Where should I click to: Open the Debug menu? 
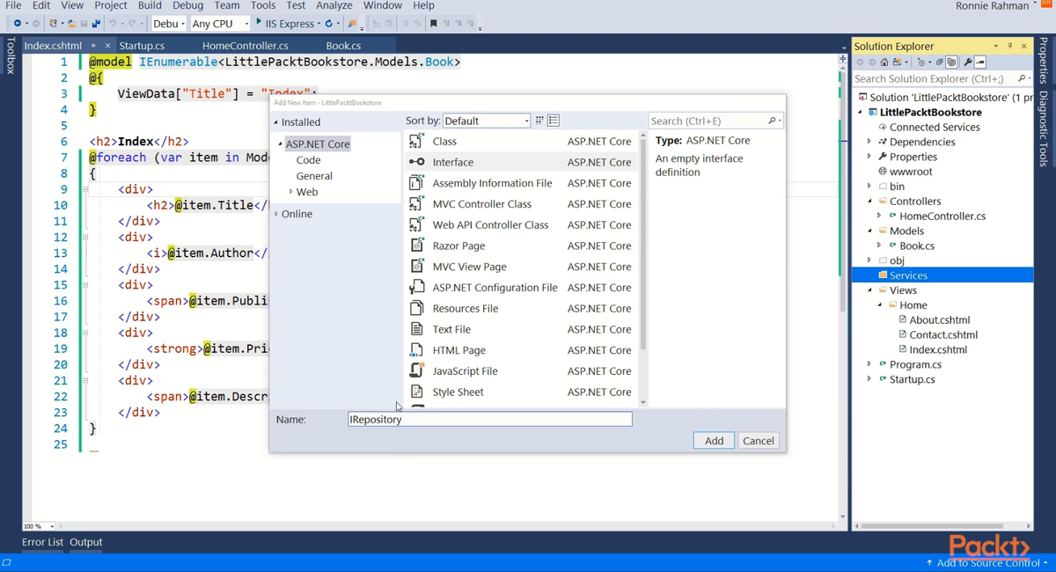point(187,5)
